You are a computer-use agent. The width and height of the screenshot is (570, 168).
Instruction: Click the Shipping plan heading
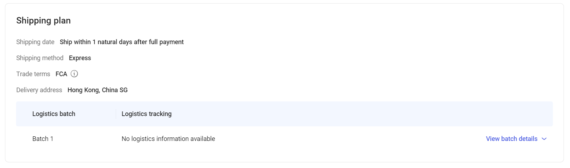[44, 21]
